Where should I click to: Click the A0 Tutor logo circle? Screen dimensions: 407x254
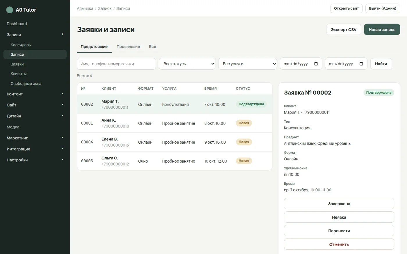(10, 10)
